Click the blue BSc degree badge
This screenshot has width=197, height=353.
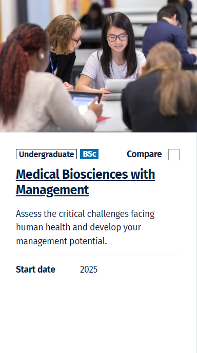89,154
